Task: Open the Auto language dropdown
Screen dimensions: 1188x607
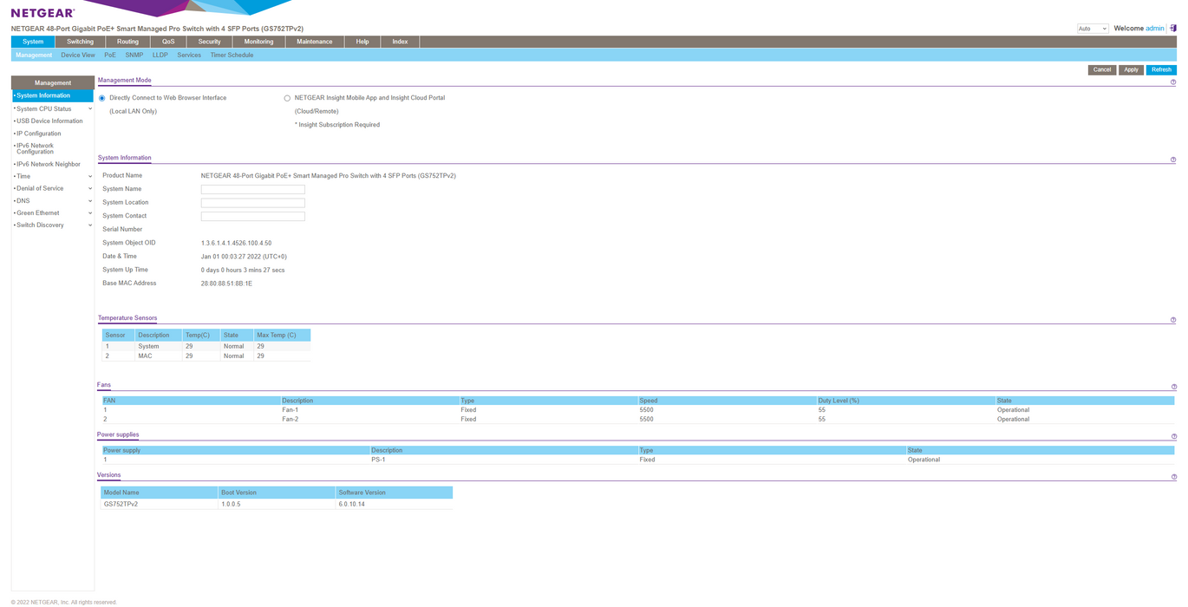Action: (x=1093, y=29)
